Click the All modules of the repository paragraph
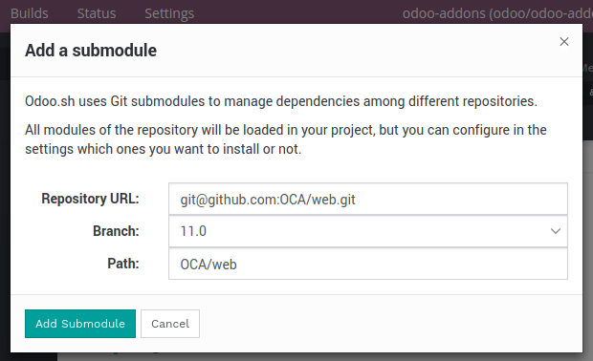 [286, 139]
